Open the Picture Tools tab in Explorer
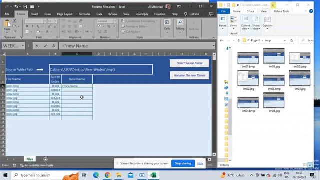This screenshot has width=320, height=180. tap(281, 11)
